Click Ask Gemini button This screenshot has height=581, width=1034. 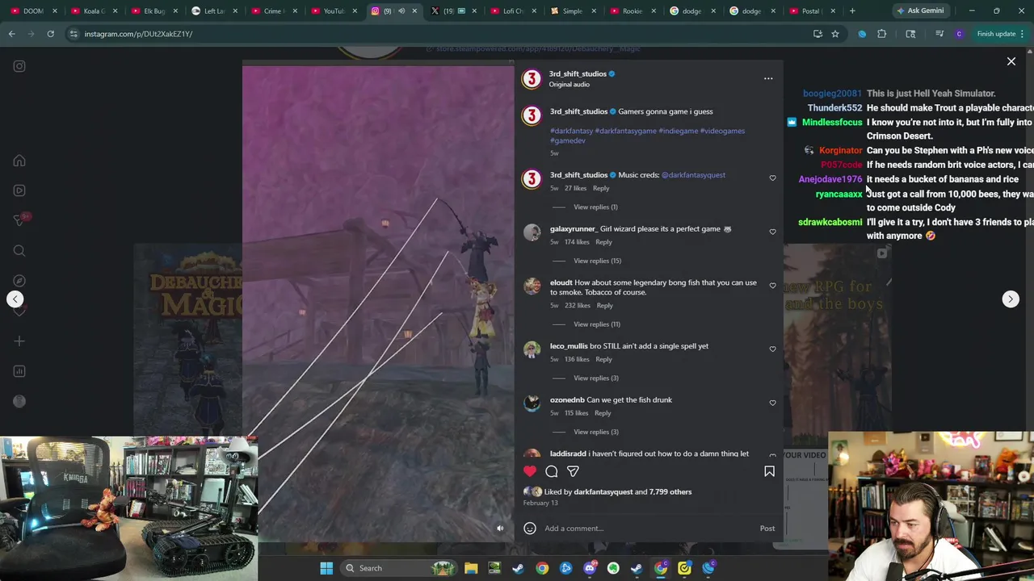click(919, 11)
